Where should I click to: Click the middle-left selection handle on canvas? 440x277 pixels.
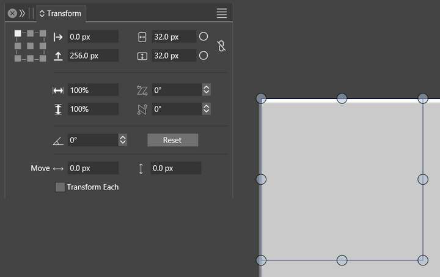coord(262,179)
